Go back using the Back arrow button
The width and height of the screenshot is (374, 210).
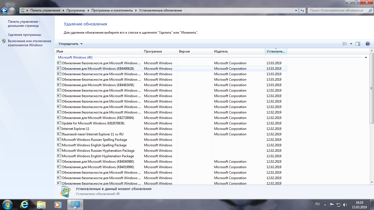[4, 10]
